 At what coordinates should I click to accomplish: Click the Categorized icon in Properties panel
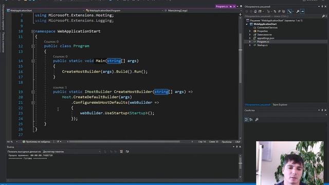(x=246, y=120)
